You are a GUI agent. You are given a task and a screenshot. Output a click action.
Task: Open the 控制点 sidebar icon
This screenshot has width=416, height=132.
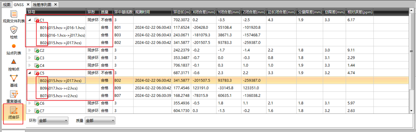[14, 65]
